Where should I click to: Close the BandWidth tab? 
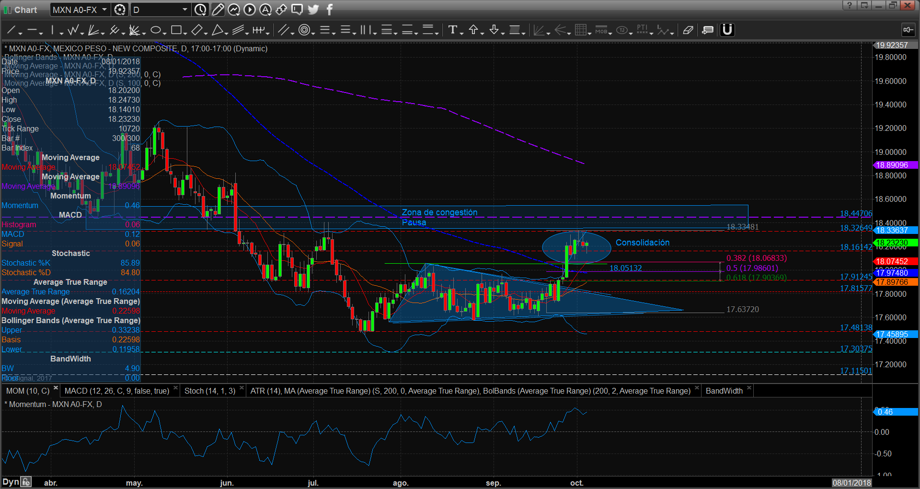tap(749, 388)
